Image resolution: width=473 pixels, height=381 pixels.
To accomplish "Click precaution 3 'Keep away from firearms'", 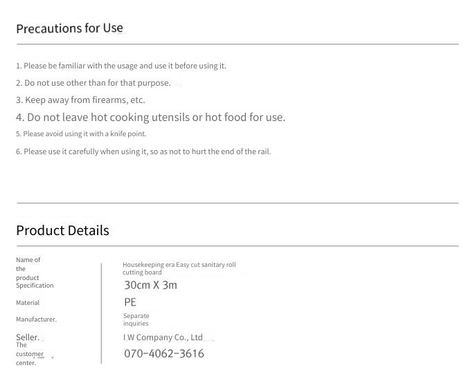I will (x=80, y=100).
